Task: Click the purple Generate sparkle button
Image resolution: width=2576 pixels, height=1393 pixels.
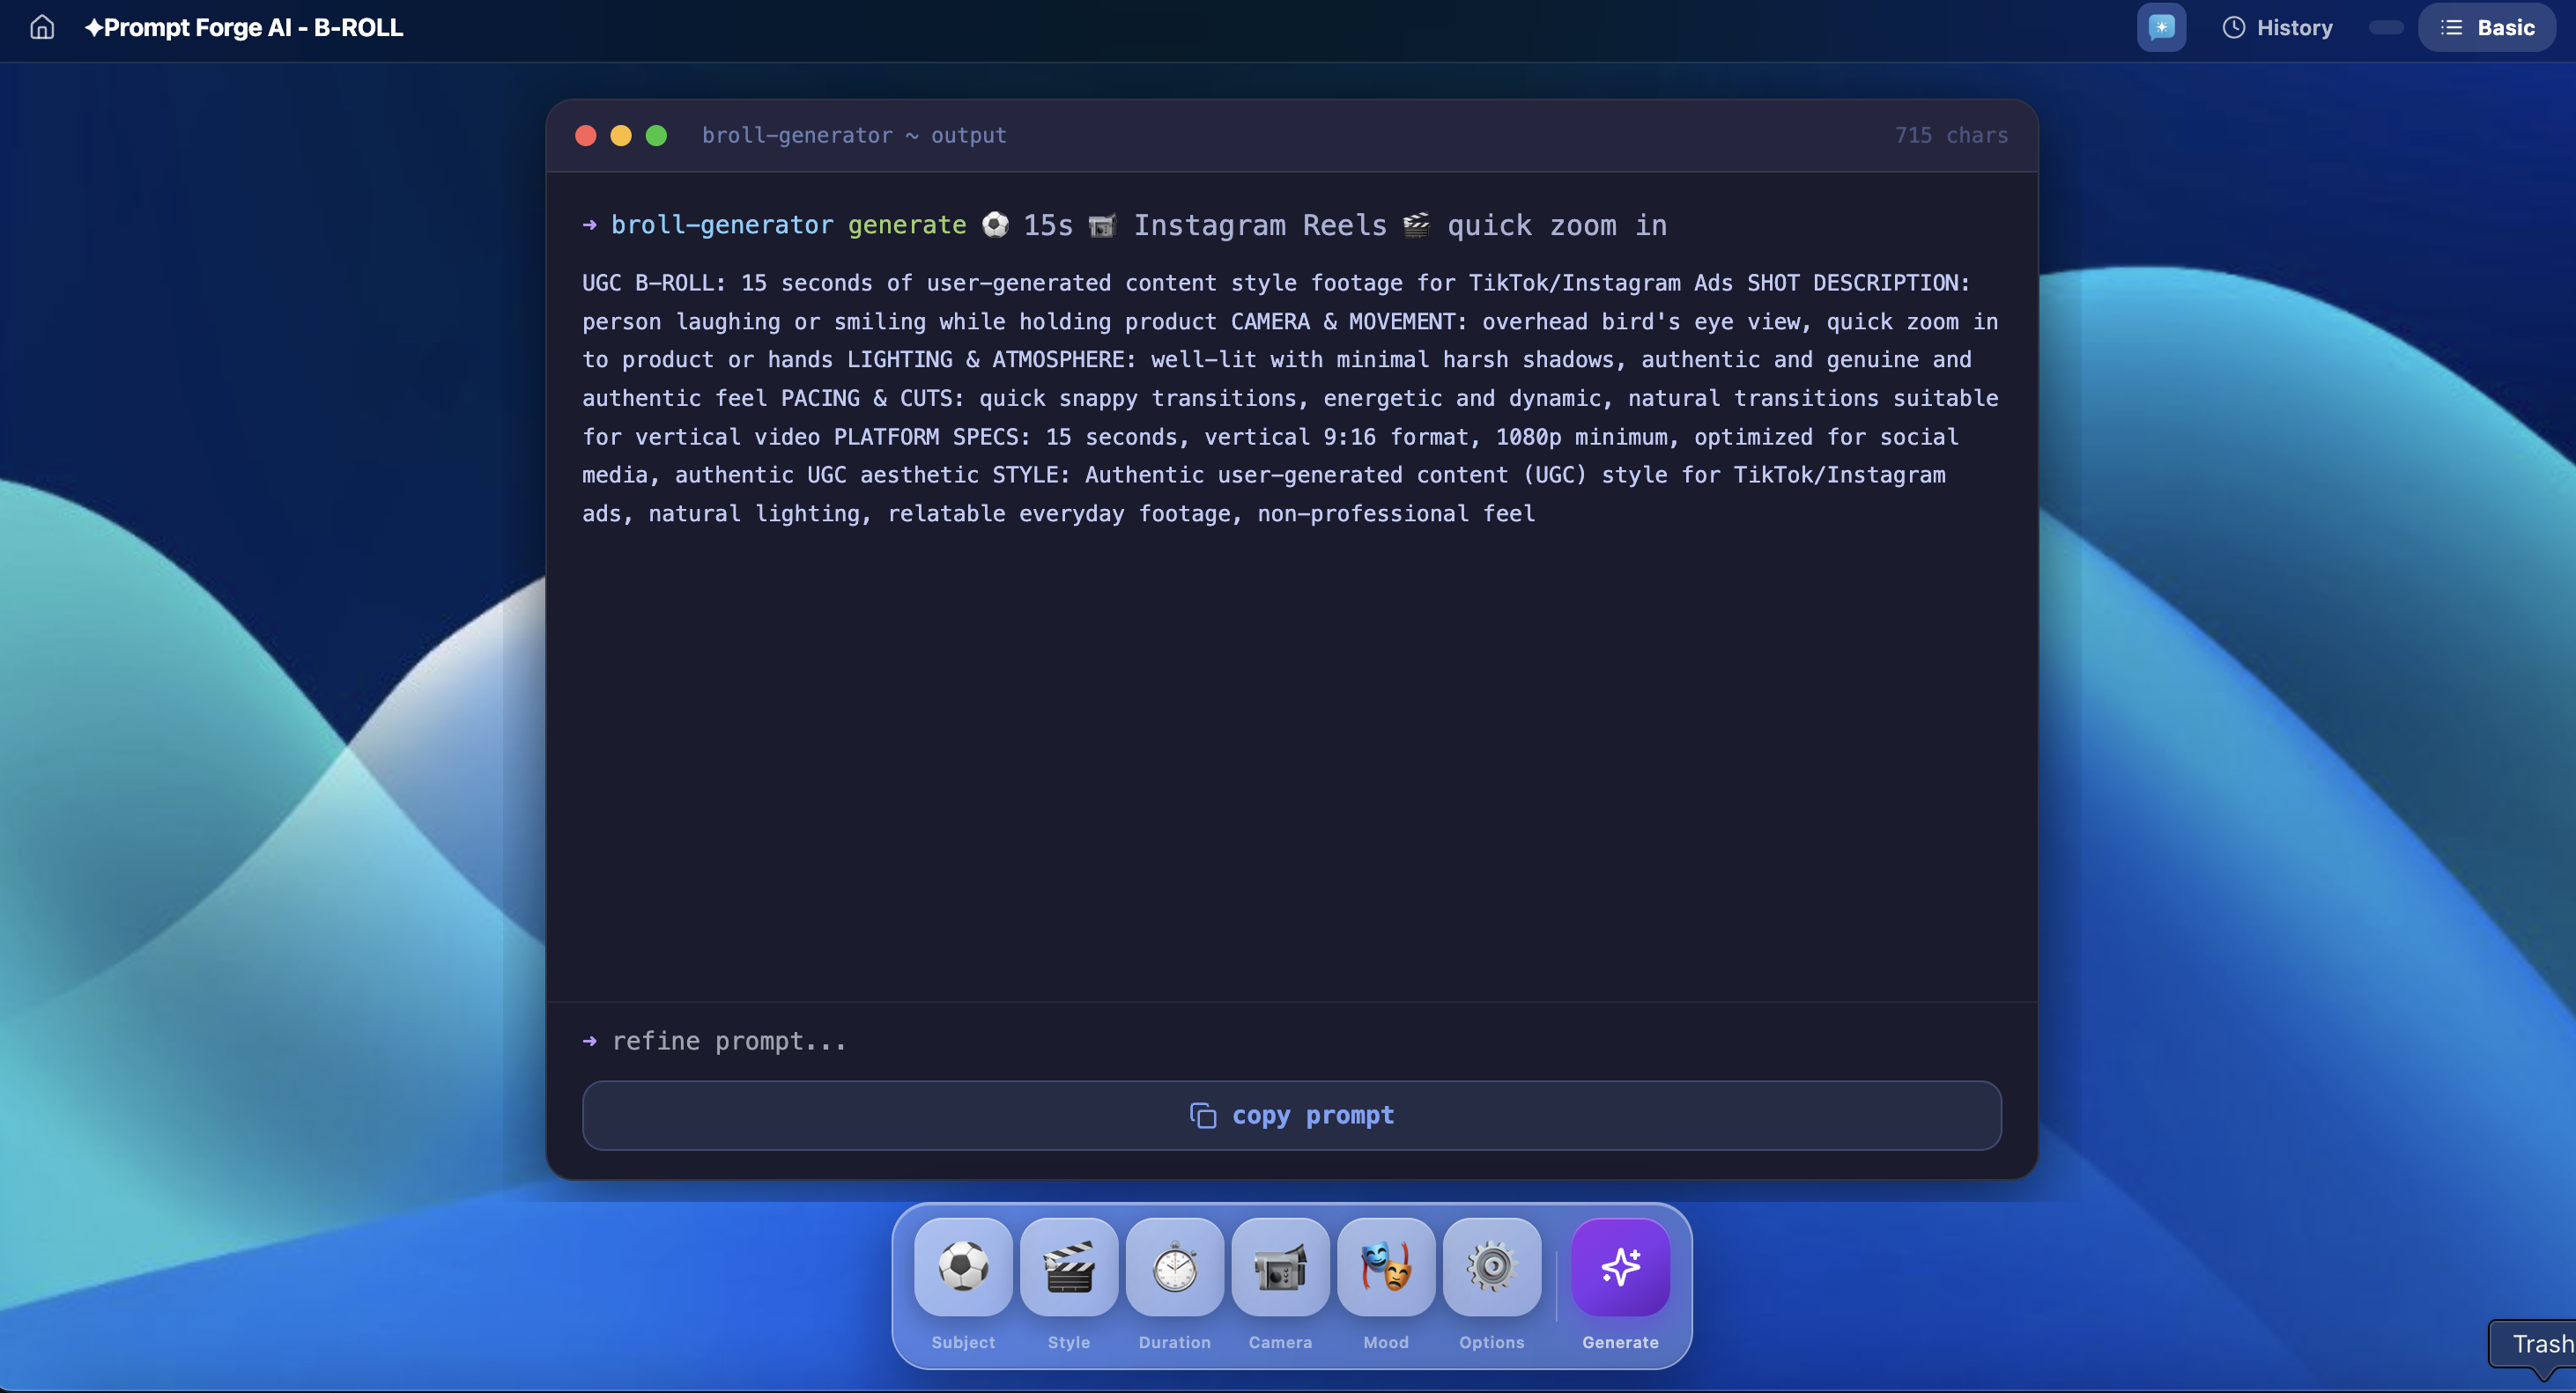Action: coord(1620,1267)
